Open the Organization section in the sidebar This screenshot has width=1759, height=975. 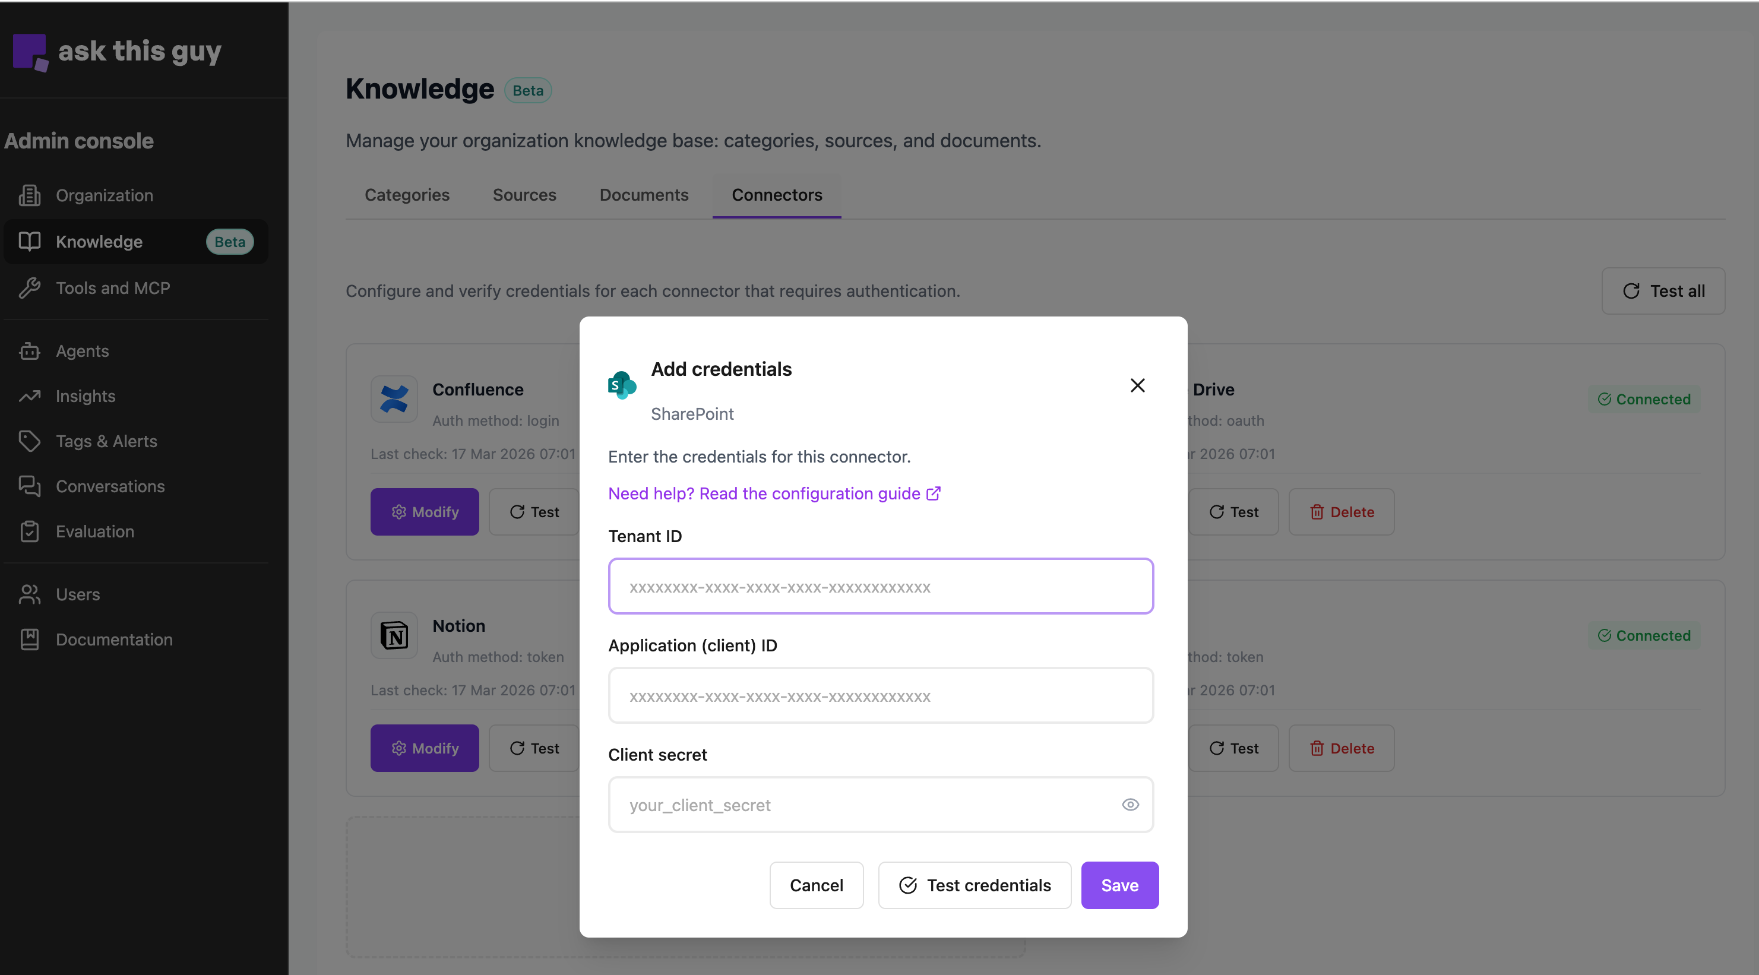coord(103,195)
